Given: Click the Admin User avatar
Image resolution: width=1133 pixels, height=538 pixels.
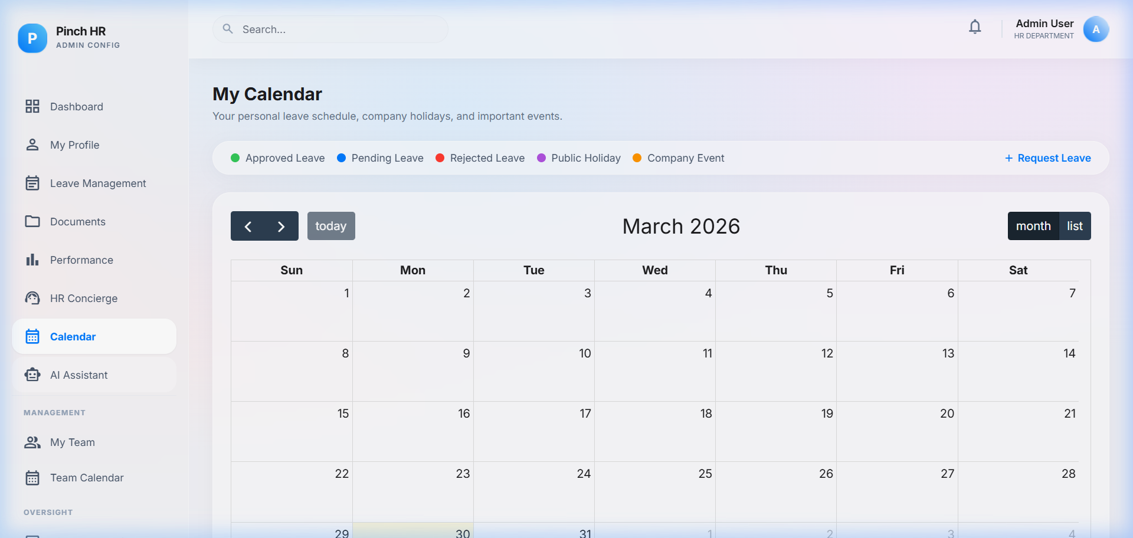Looking at the screenshot, I should pyautogui.click(x=1095, y=29).
